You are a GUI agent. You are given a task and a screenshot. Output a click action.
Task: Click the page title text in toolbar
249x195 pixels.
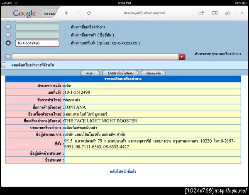click(x=144, y=13)
